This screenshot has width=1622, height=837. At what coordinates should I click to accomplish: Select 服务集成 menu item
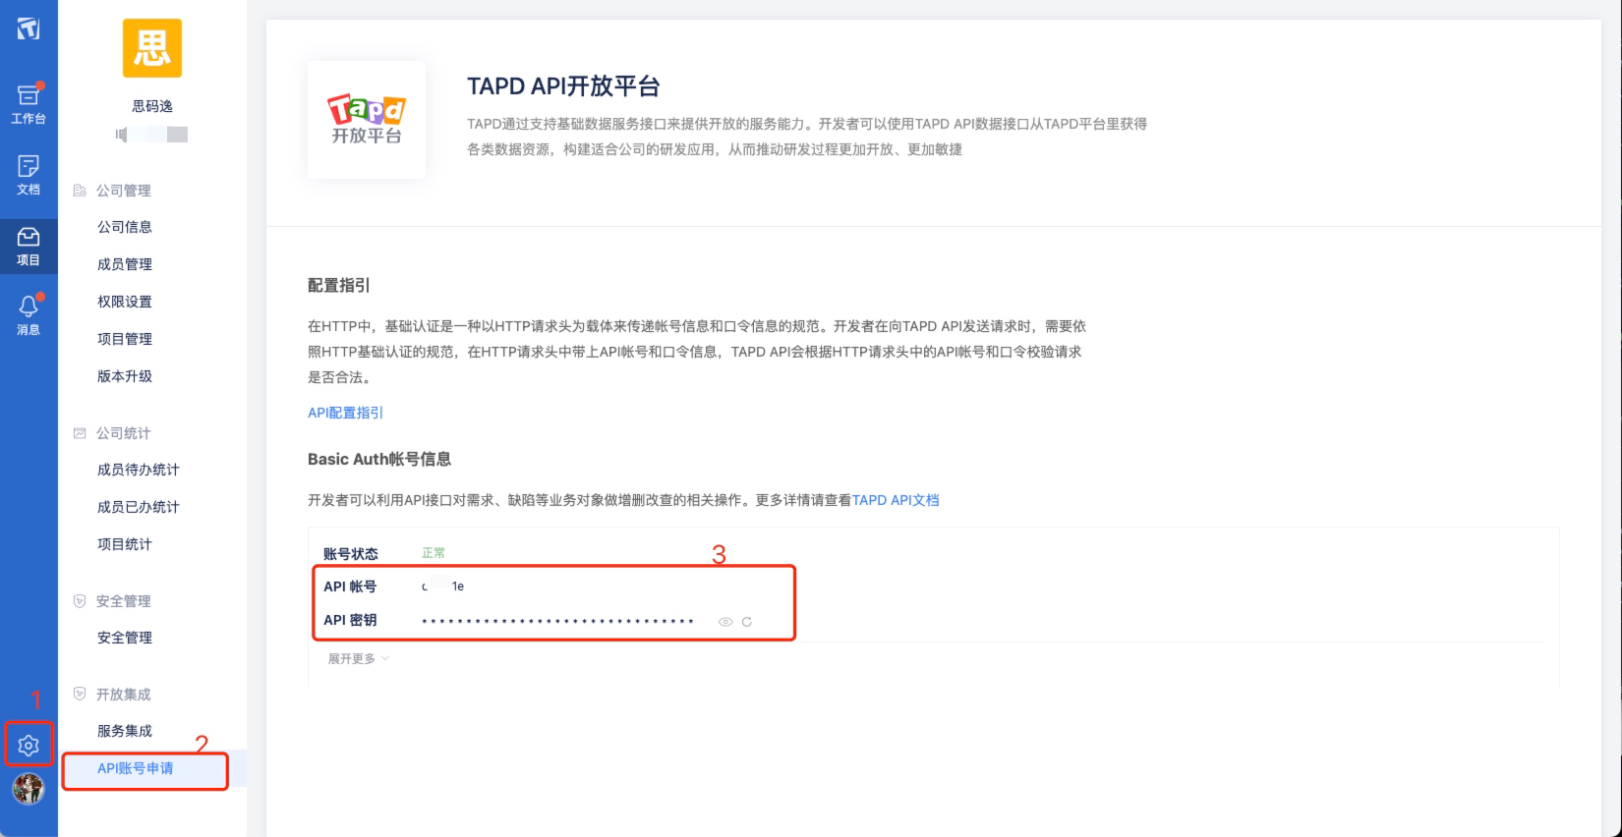125,731
